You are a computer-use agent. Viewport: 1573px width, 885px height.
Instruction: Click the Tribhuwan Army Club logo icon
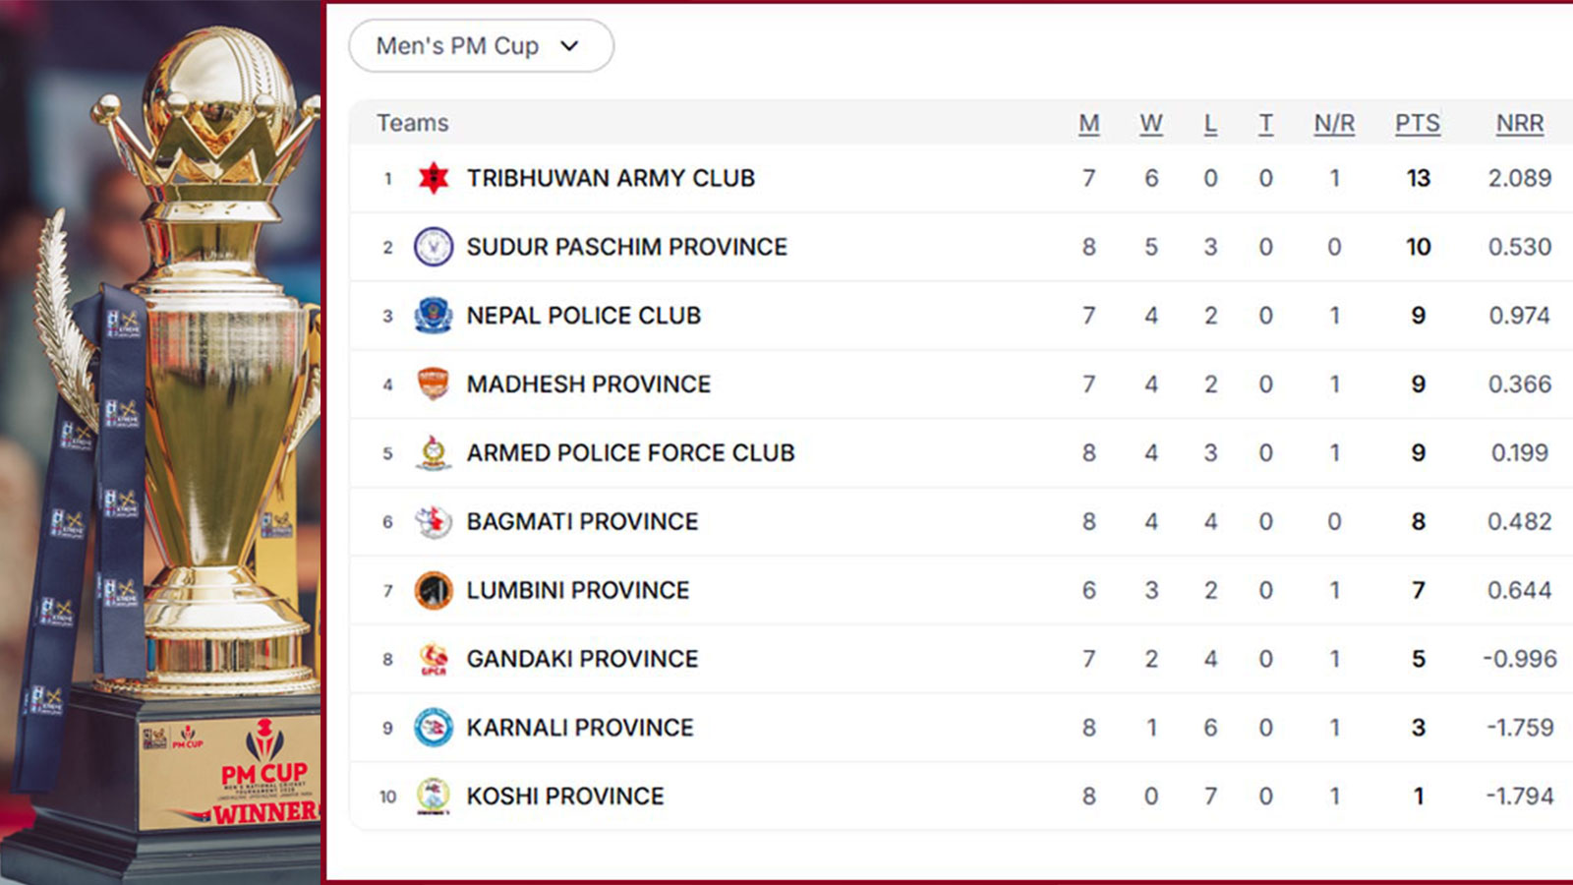click(434, 178)
